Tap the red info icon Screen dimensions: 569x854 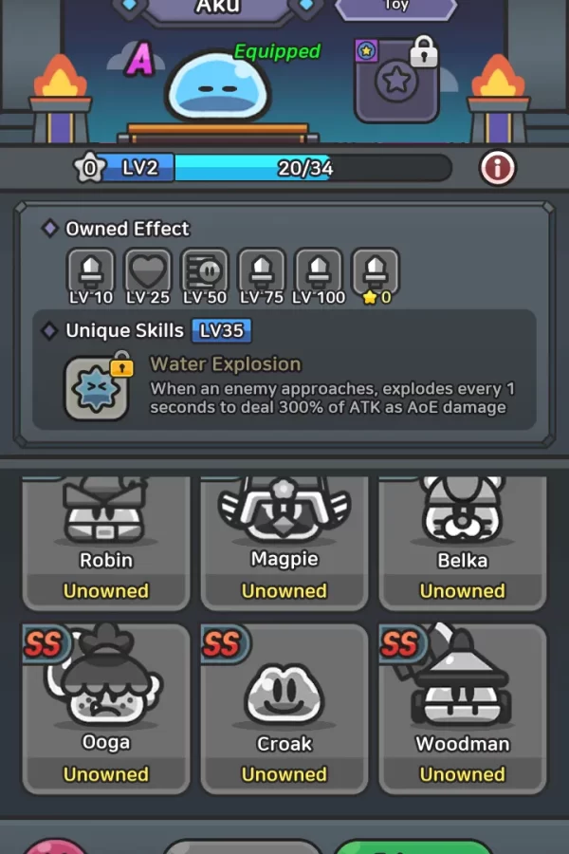pyautogui.click(x=497, y=168)
